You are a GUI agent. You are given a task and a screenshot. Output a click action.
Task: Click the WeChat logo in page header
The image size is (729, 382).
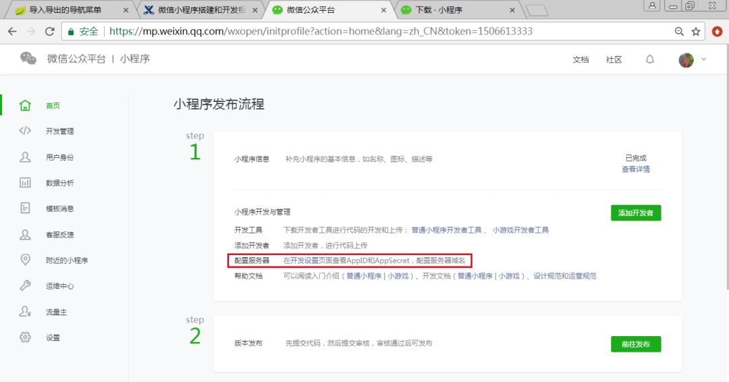coord(28,59)
